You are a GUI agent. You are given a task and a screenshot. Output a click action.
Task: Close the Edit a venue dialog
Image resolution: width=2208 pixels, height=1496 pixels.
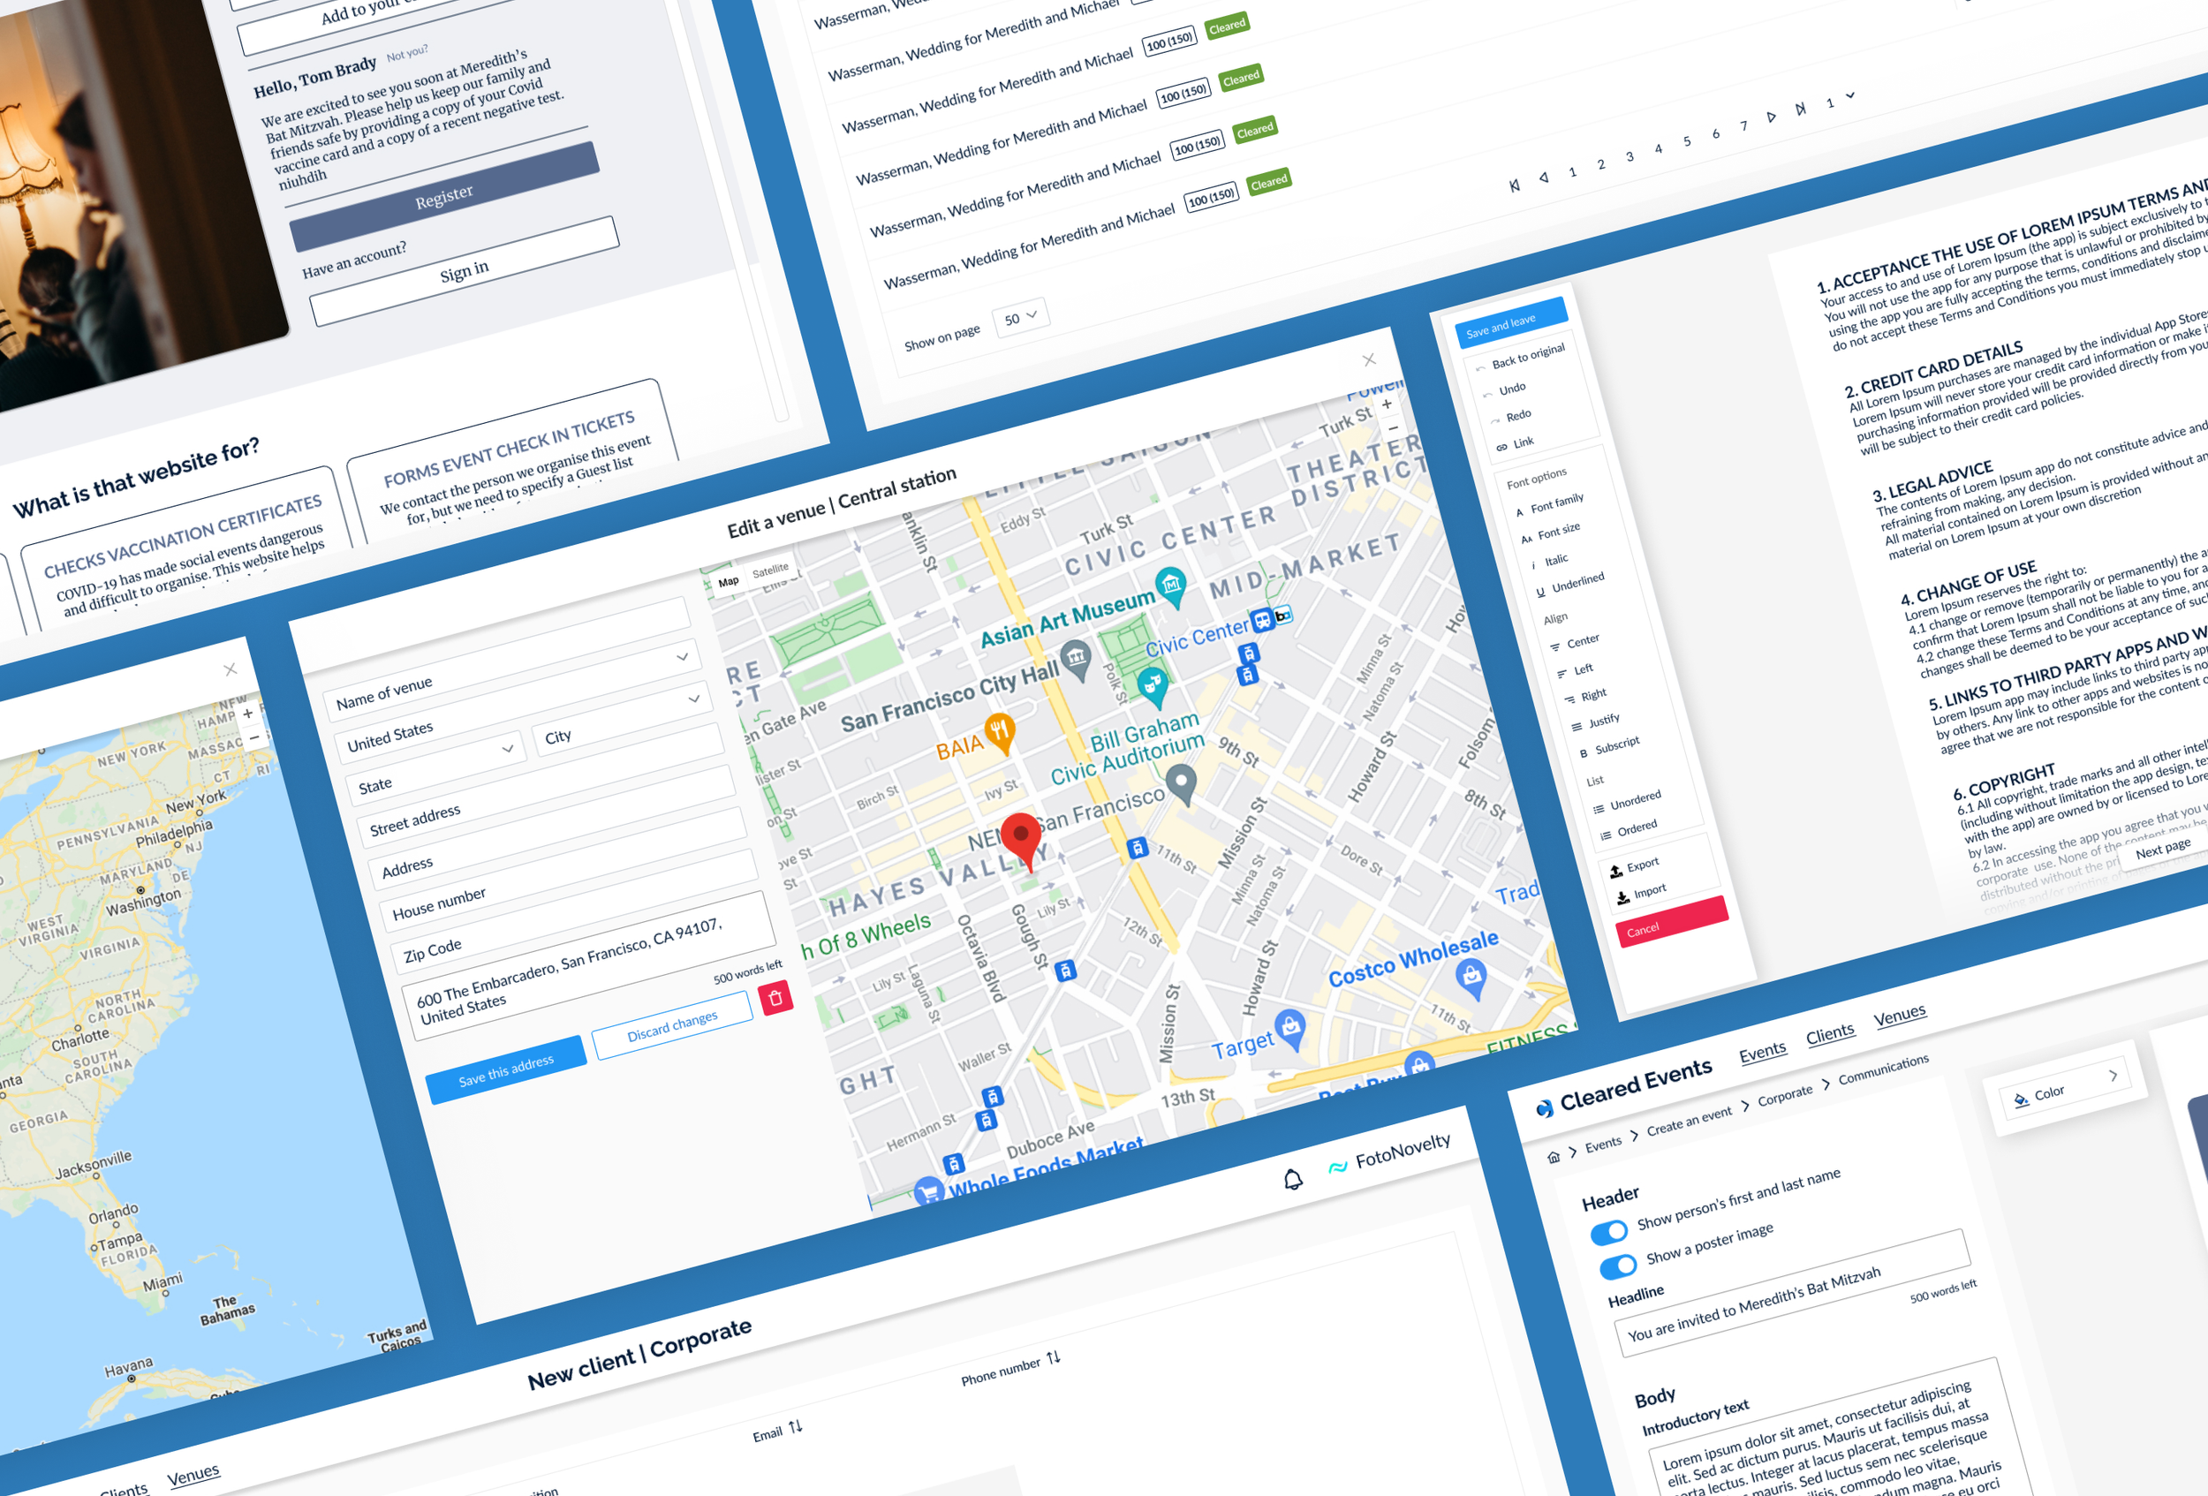click(1369, 359)
